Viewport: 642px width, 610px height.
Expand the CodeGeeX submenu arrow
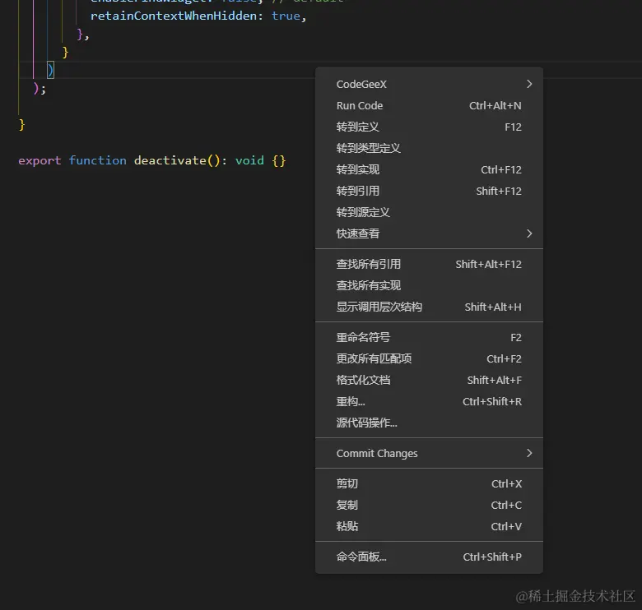point(529,84)
